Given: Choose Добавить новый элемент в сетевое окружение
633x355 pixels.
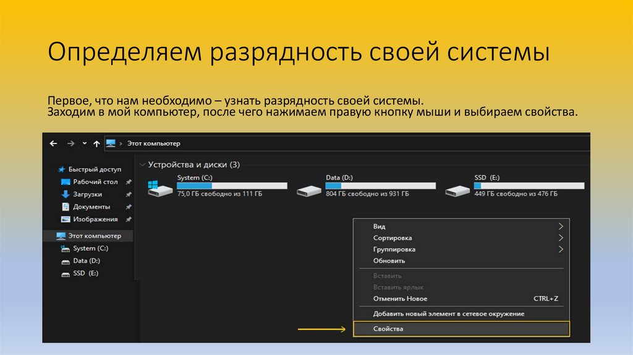Looking at the screenshot, I should pos(461,314).
